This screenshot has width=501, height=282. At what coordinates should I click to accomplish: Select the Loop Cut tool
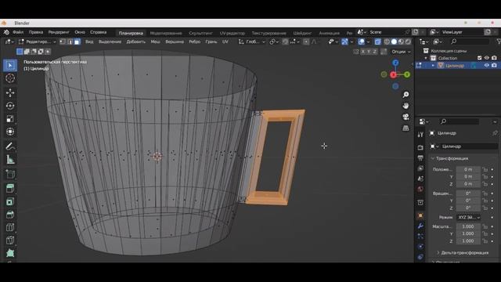[x=10, y=227]
